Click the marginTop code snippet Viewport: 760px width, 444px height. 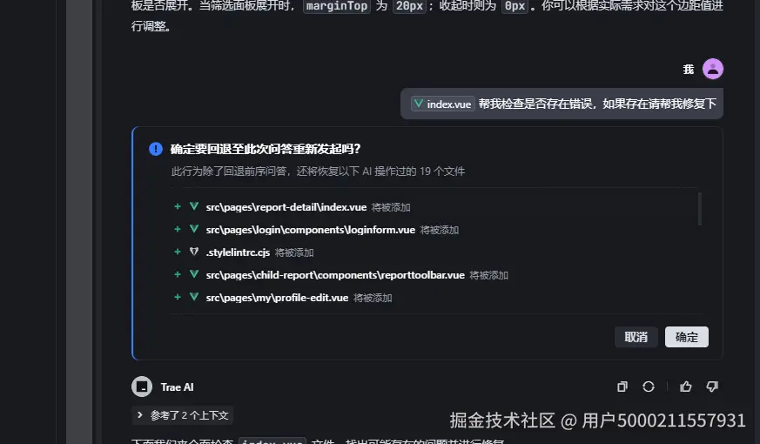tap(336, 6)
